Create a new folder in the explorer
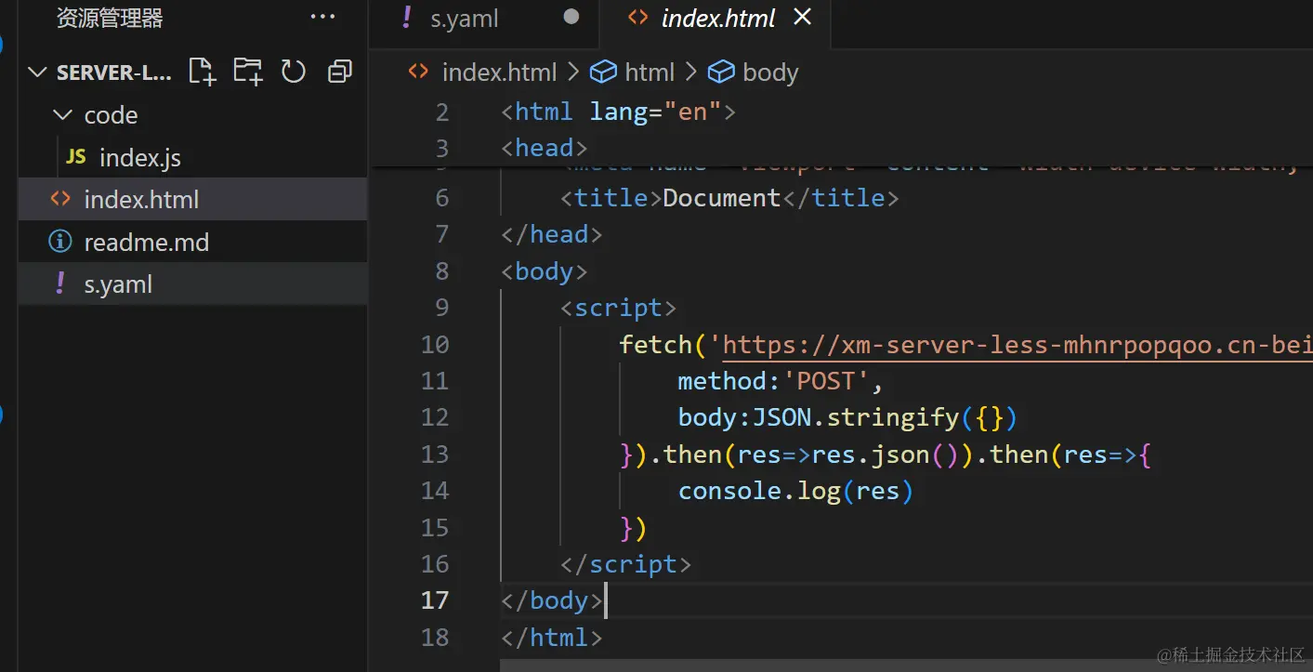The width and height of the screenshot is (1313, 672). 248,72
